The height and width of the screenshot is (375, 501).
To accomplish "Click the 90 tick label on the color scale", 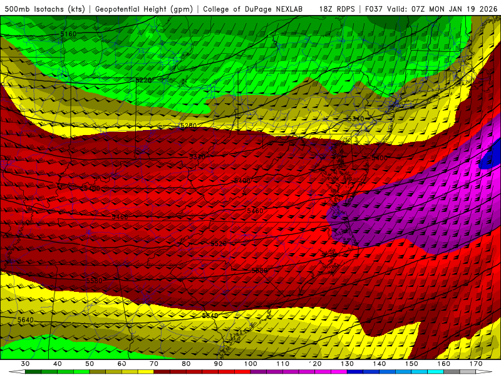I will pos(219,364).
